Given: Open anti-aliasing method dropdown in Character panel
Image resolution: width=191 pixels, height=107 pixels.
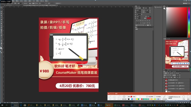Looking at the screenshot, I should coord(149,25).
